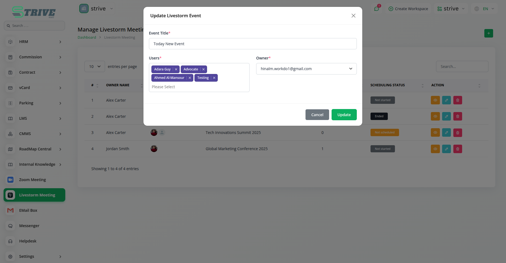Go to Helpdesk in sidebar
This screenshot has width=506, height=263.
point(28,241)
